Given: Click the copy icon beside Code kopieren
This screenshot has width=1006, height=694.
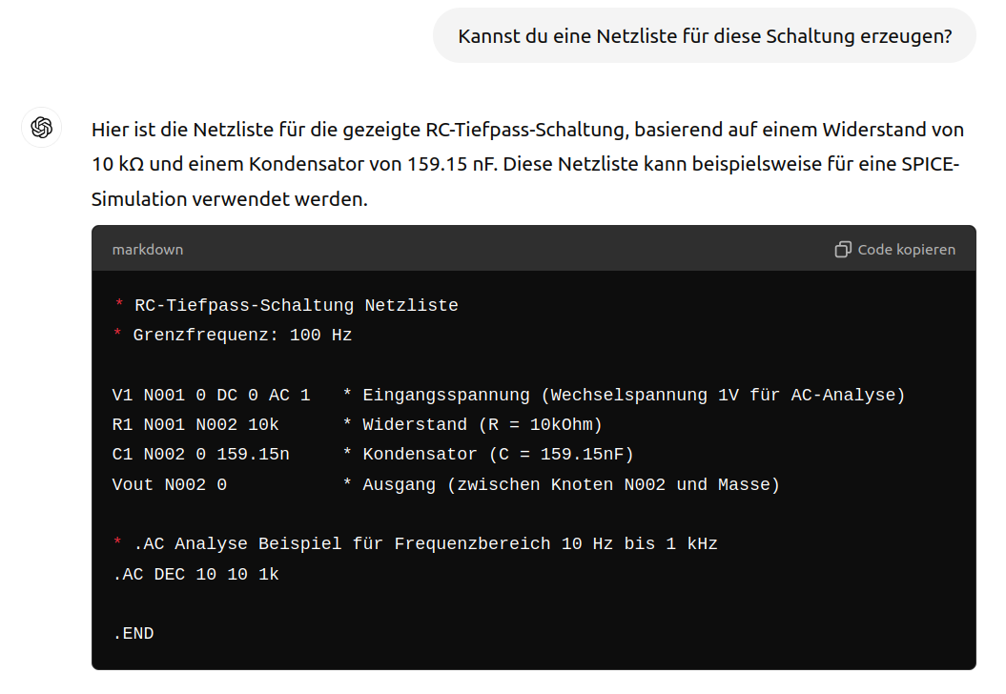Looking at the screenshot, I should pos(843,250).
